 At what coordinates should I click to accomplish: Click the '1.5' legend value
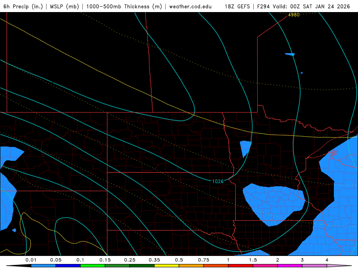tap(253, 260)
